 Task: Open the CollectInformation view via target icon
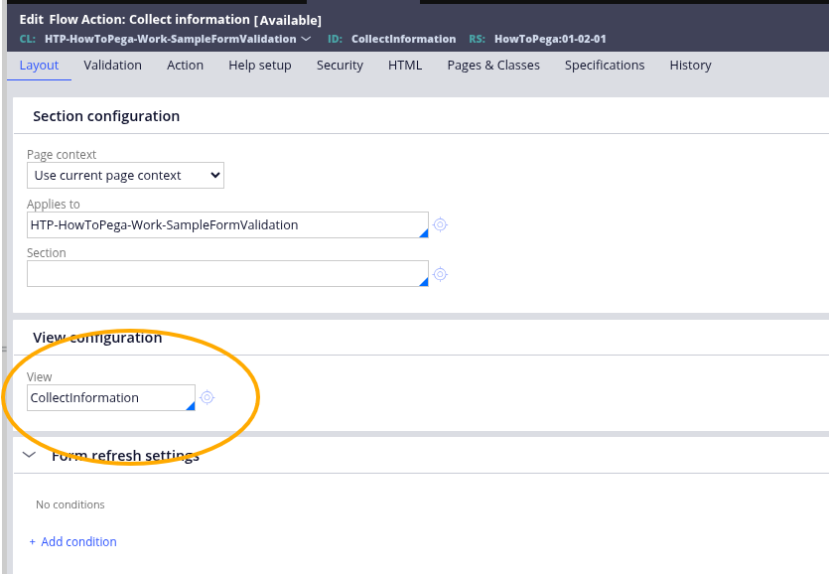point(207,397)
